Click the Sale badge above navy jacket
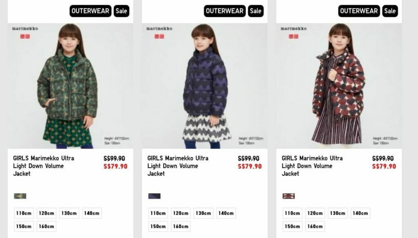418x238 pixels. pyautogui.click(x=256, y=11)
